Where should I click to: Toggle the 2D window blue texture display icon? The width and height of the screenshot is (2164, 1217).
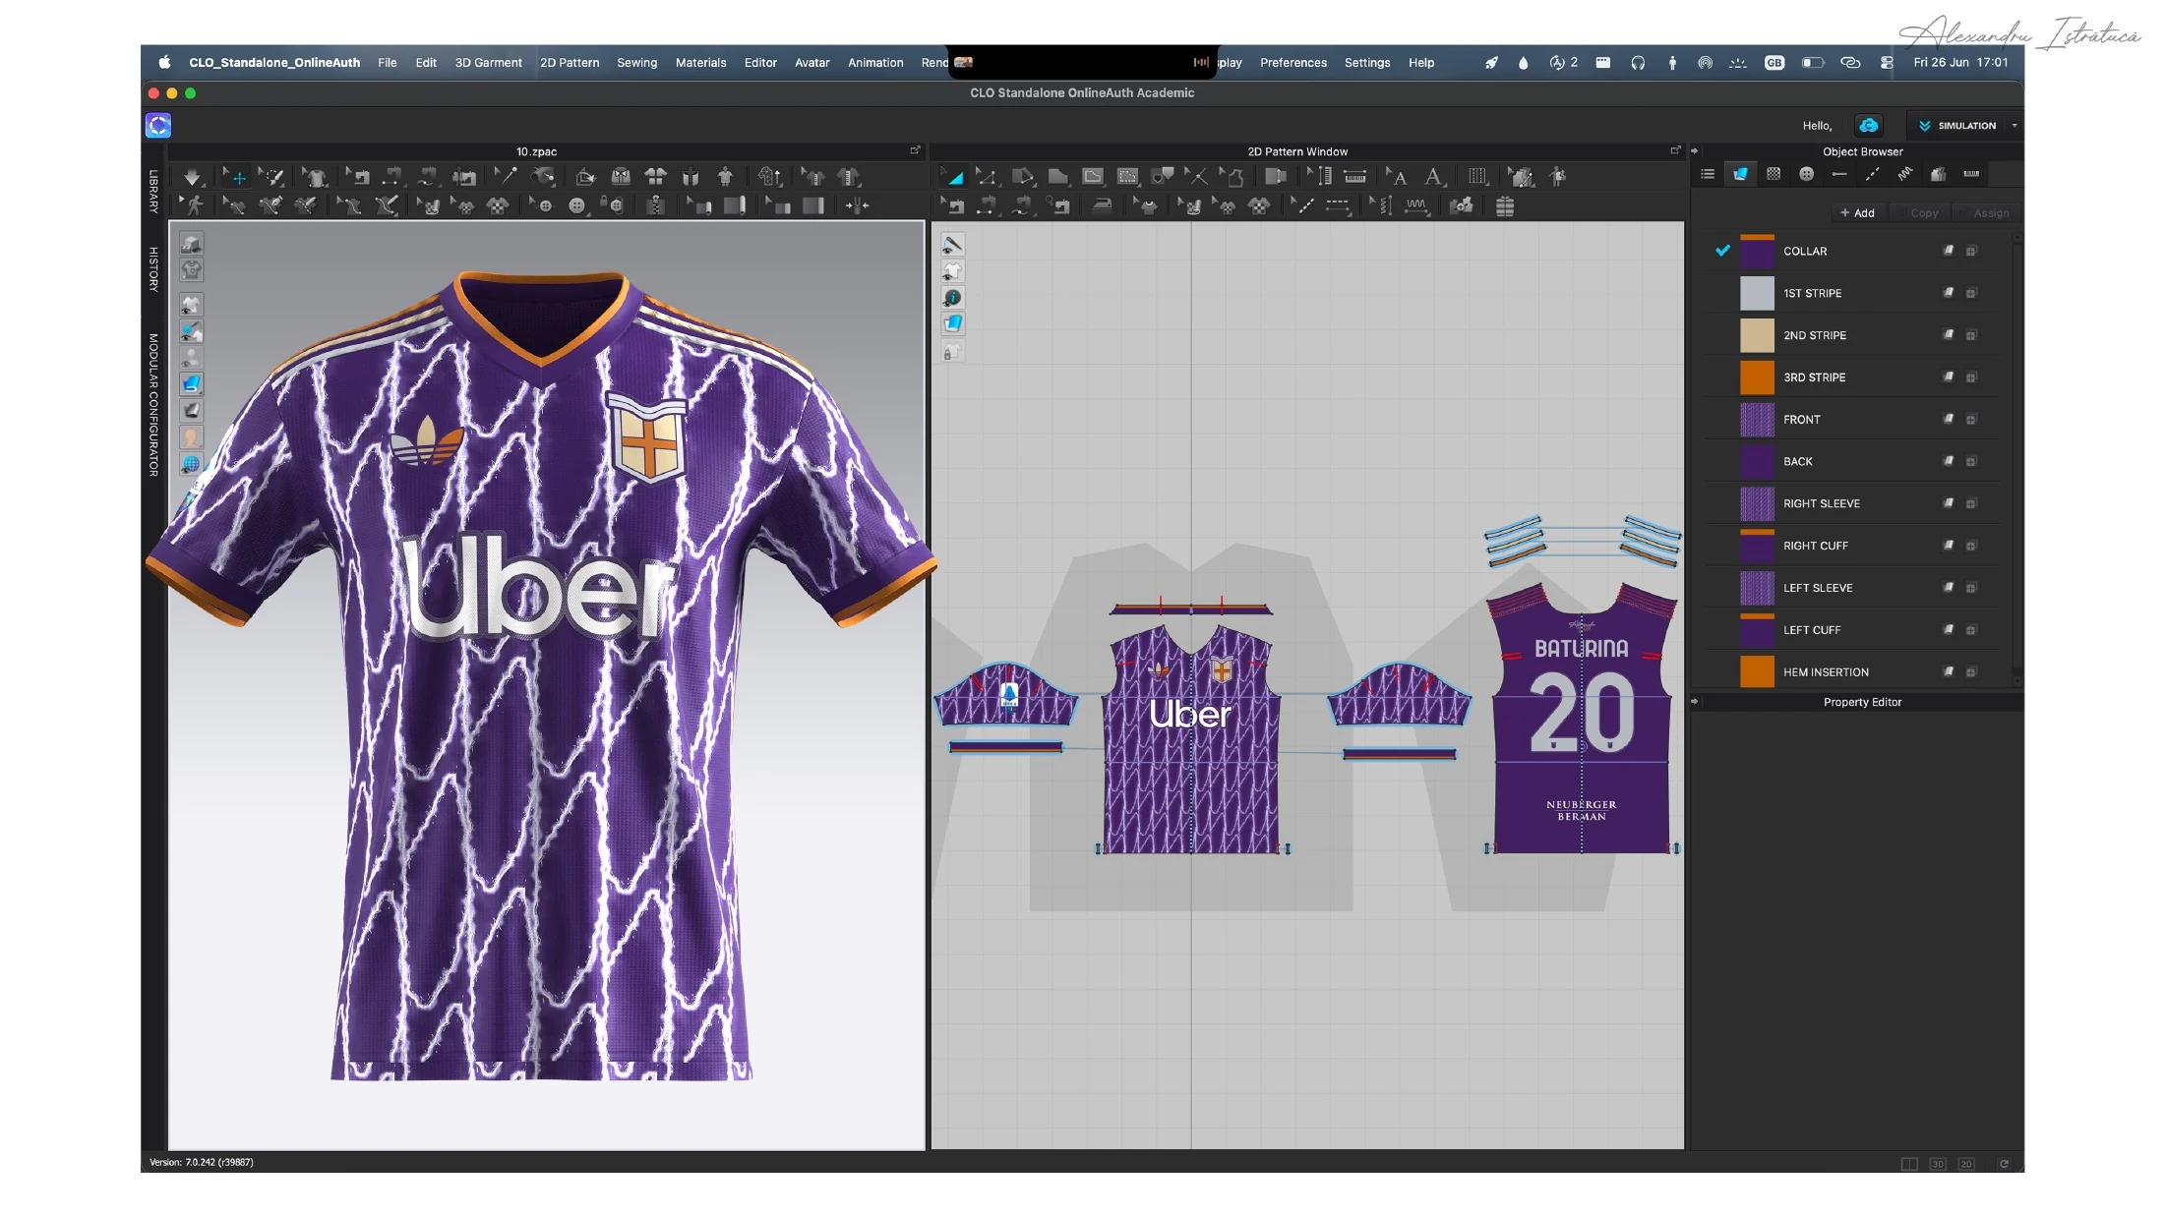(952, 324)
